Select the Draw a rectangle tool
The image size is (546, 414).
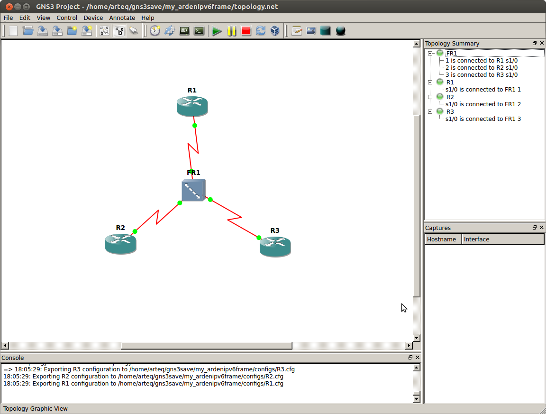(x=326, y=31)
